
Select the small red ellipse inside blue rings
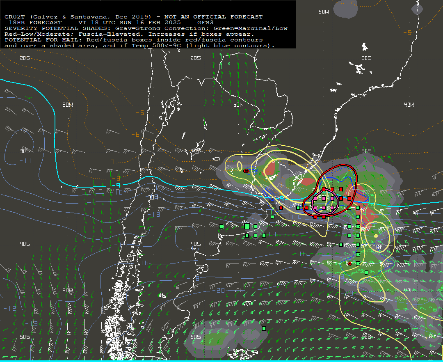(246, 171)
